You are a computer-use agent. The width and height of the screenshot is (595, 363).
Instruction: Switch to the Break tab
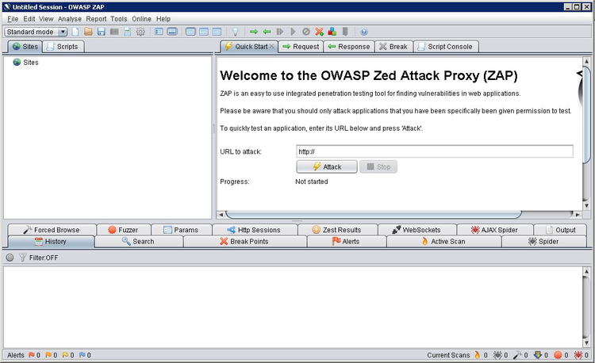click(x=393, y=47)
